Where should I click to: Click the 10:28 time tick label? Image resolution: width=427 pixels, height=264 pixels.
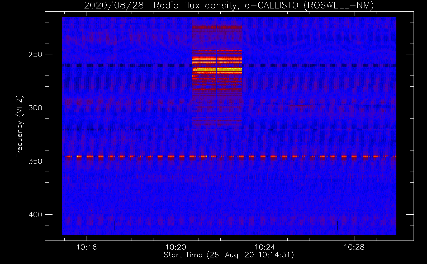pyautogui.click(x=354, y=247)
